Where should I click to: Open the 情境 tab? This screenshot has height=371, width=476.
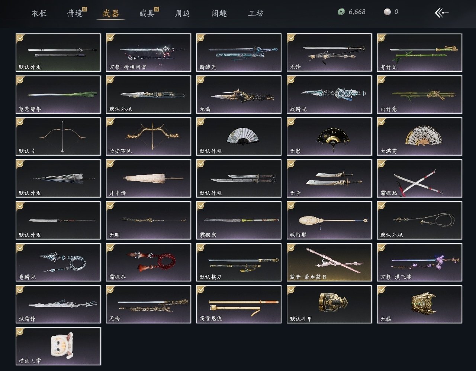[75, 13]
